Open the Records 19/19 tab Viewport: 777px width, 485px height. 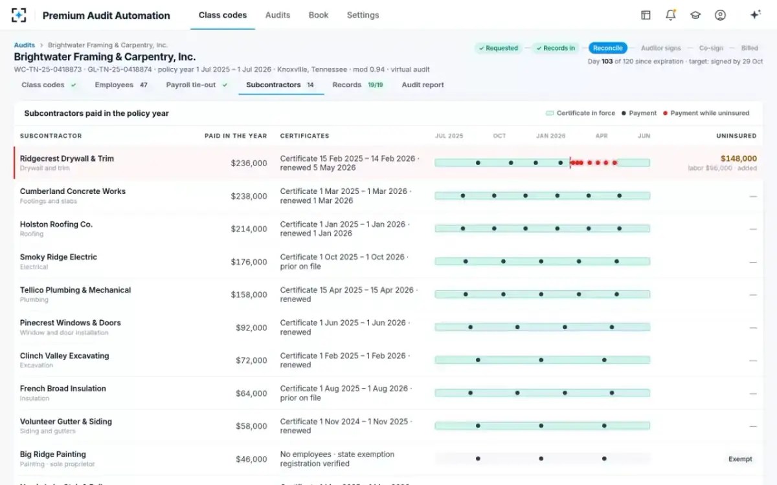click(357, 85)
